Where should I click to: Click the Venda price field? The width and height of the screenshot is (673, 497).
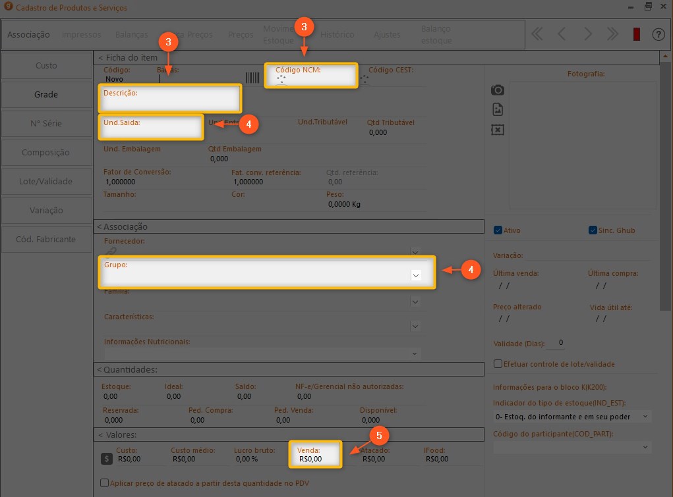[315, 459]
